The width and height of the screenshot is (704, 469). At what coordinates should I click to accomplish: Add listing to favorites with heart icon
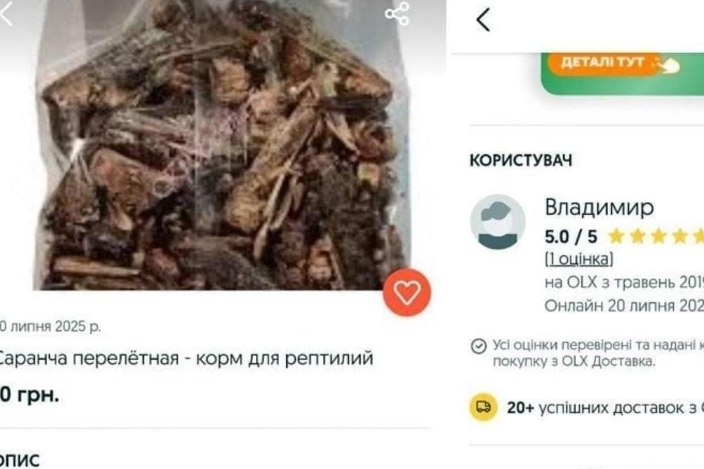(x=407, y=292)
